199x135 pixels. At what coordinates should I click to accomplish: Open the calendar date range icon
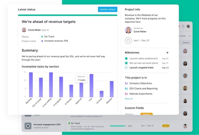click(x=128, y=40)
